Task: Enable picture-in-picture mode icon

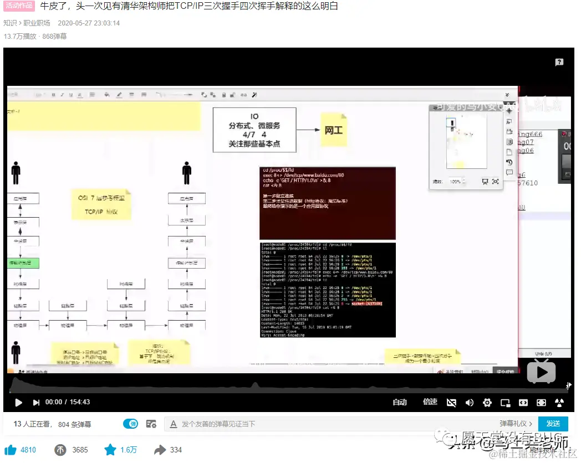Action: 505,403
